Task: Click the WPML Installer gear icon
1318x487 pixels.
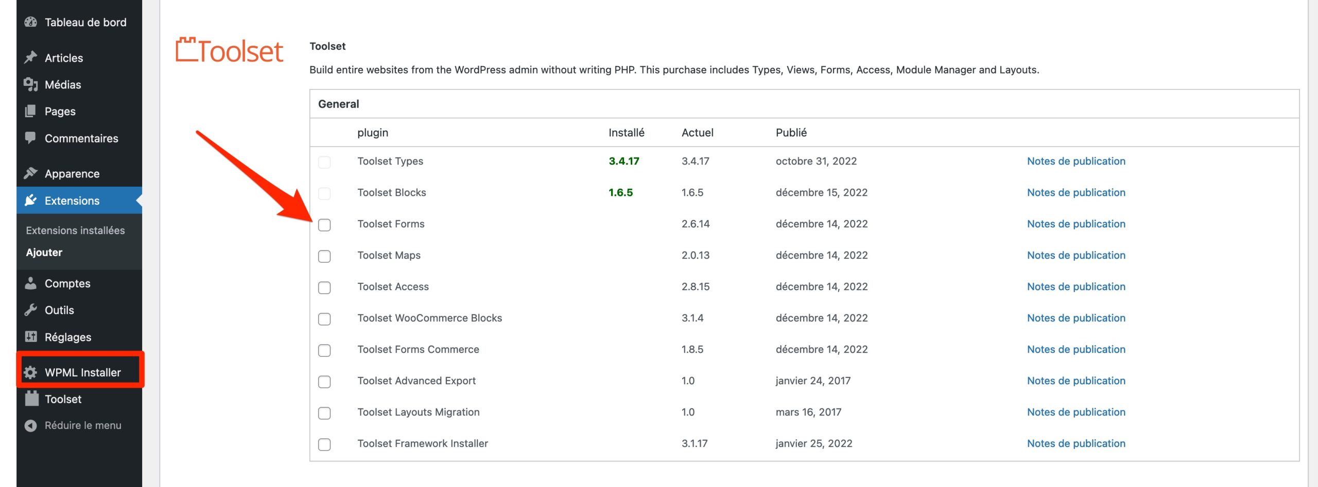Action: coord(31,372)
